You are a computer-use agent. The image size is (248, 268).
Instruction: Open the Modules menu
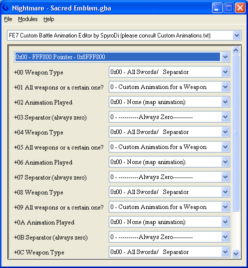coord(28,19)
